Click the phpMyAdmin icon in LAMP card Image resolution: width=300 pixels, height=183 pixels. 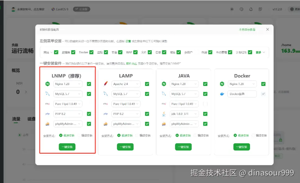click(x=106, y=124)
